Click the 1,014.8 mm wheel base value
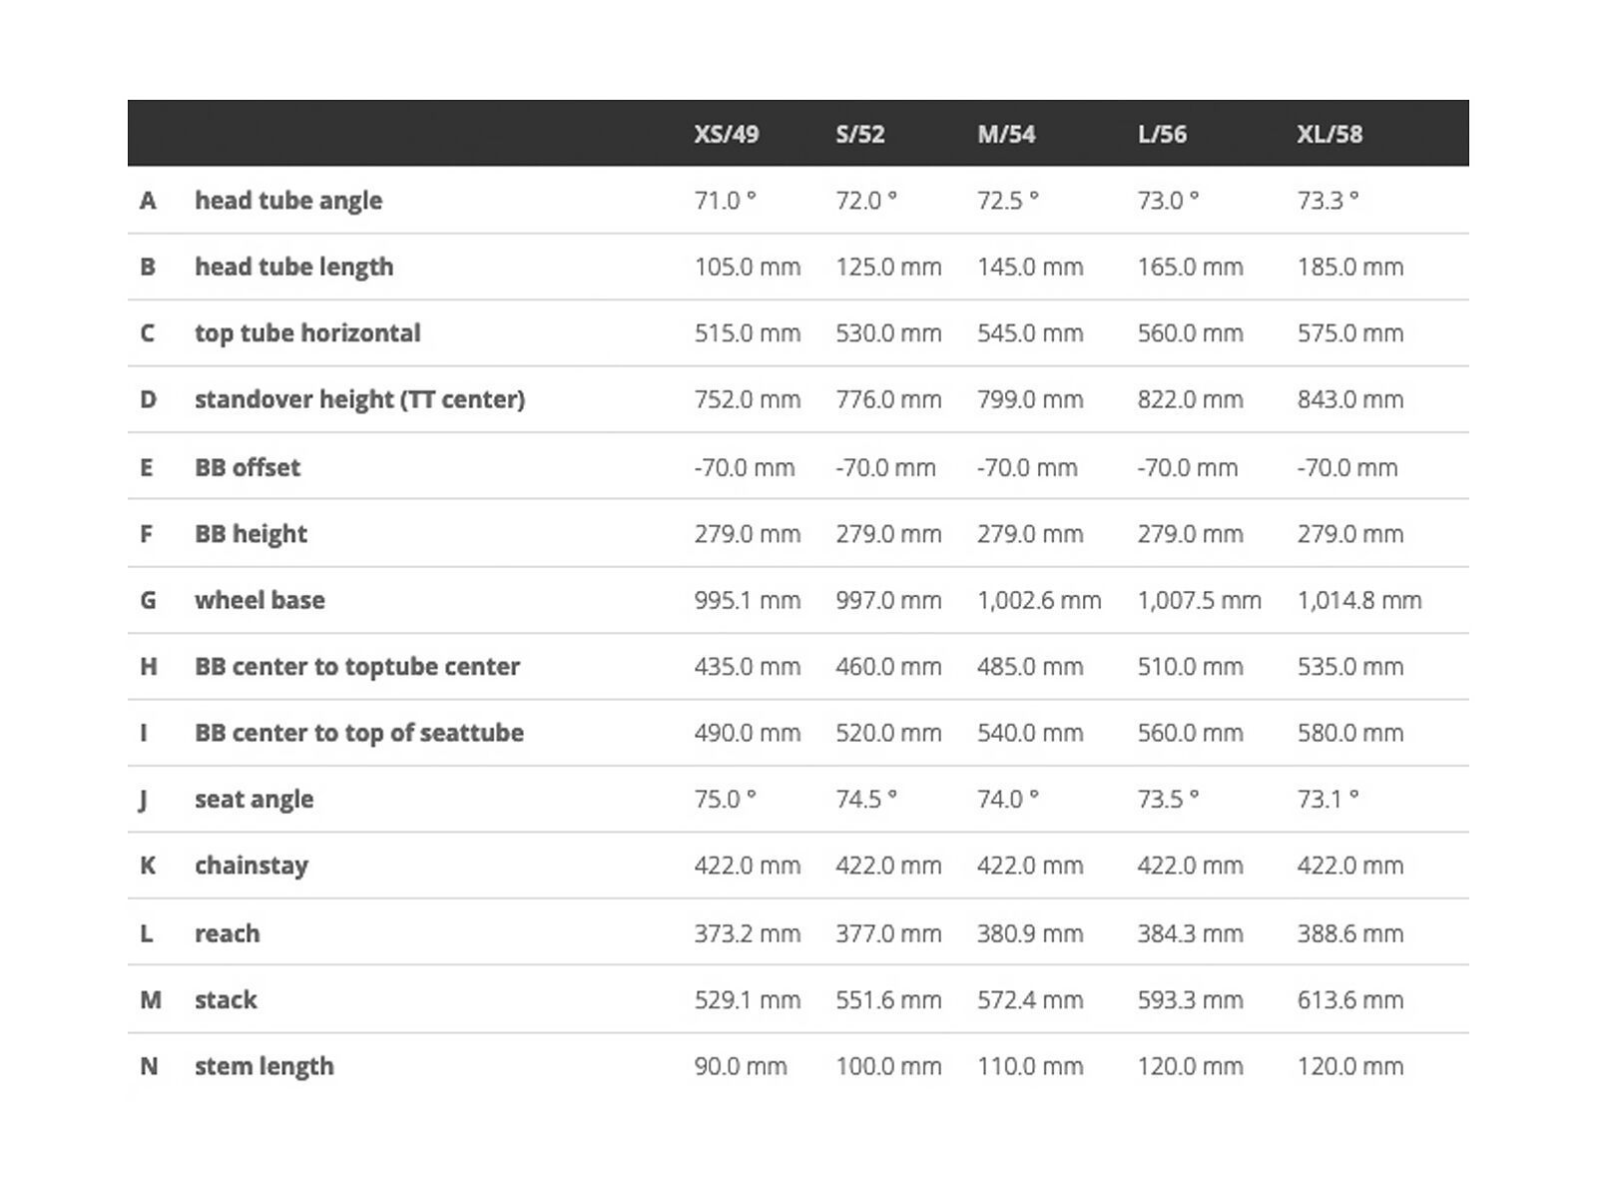 [x=1358, y=600]
